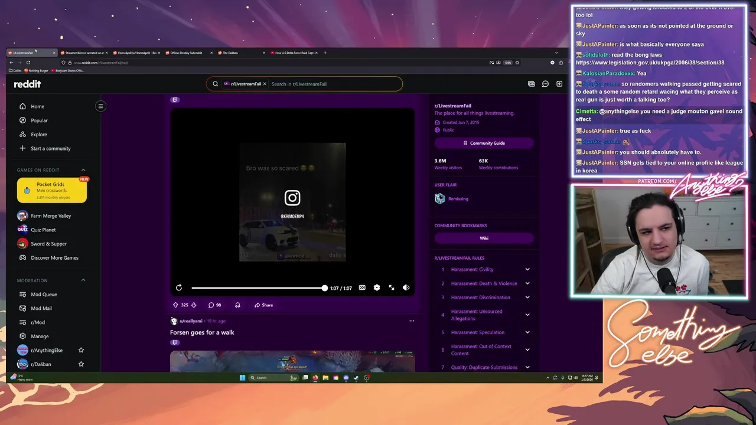Switch to the Streamer Krimoe arrested tab
The width and height of the screenshot is (756, 425).
(84, 53)
